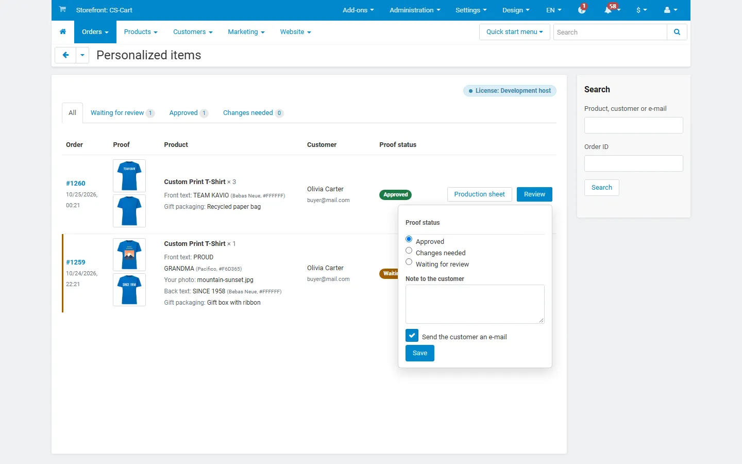Open order #1259 link
Viewport: 742px width, 464px height.
76,262
